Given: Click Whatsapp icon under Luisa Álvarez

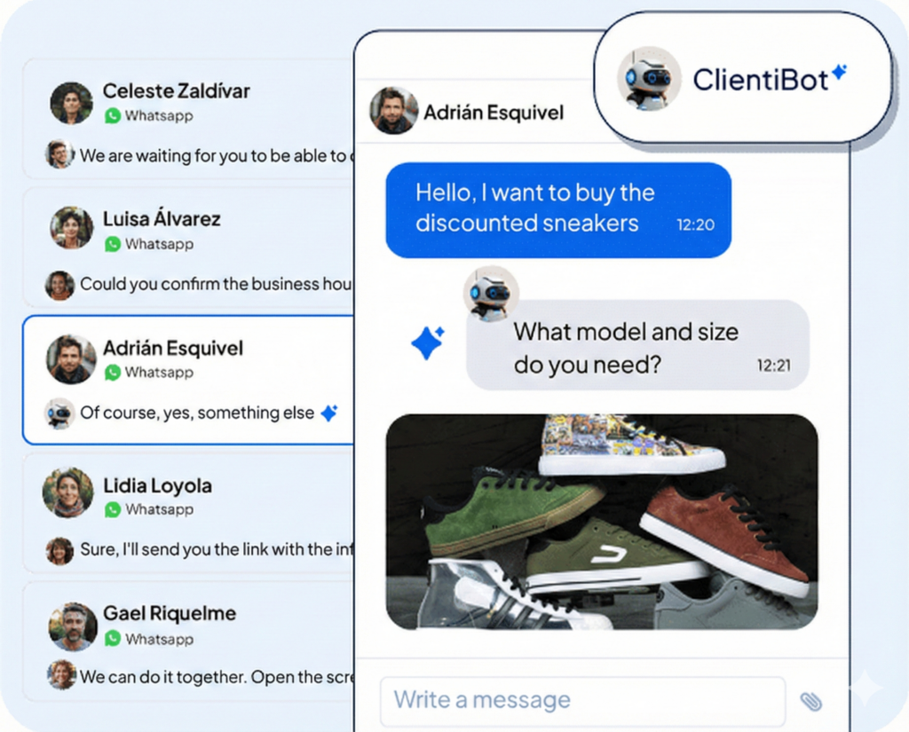Looking at the screenshot, I should click(x=113, y=244).
